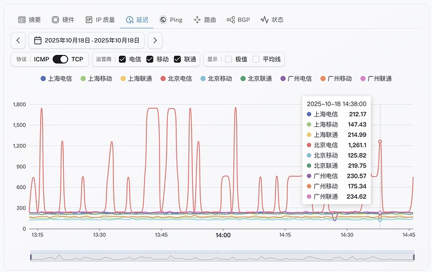Click the 14:00 x-axis label
The image size is (432, 272).
click(x=223, y=235)
